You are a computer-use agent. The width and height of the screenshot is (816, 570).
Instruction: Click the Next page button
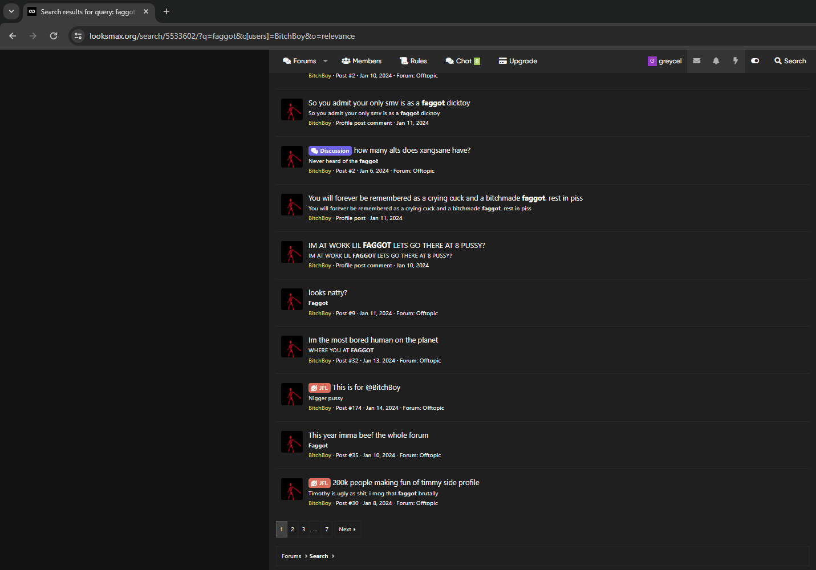point(347,530)
